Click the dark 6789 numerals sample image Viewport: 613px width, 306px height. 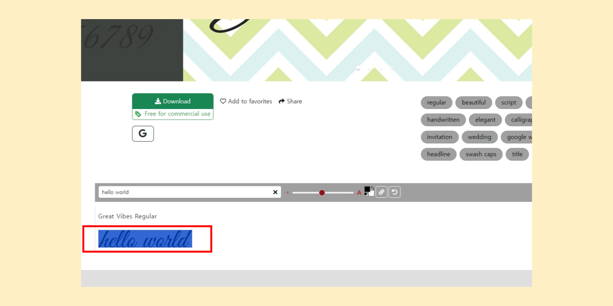tap(132, 50)
